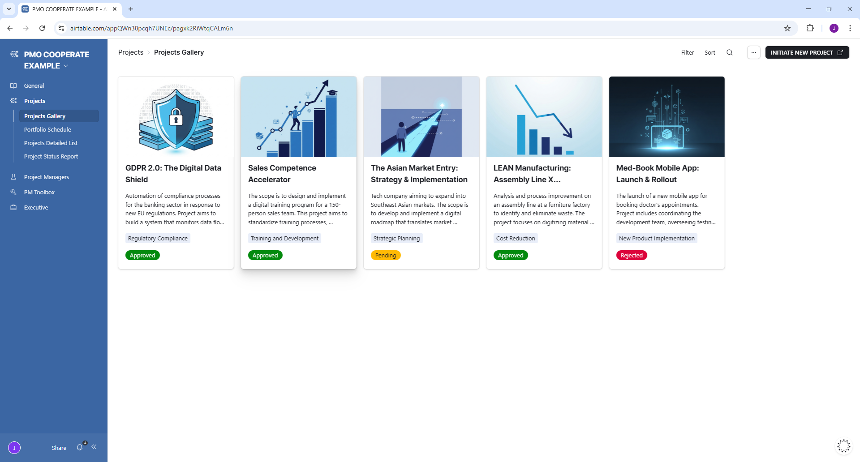
Task: Open the notifications bell icon
Action: click(x=80, y=447)
